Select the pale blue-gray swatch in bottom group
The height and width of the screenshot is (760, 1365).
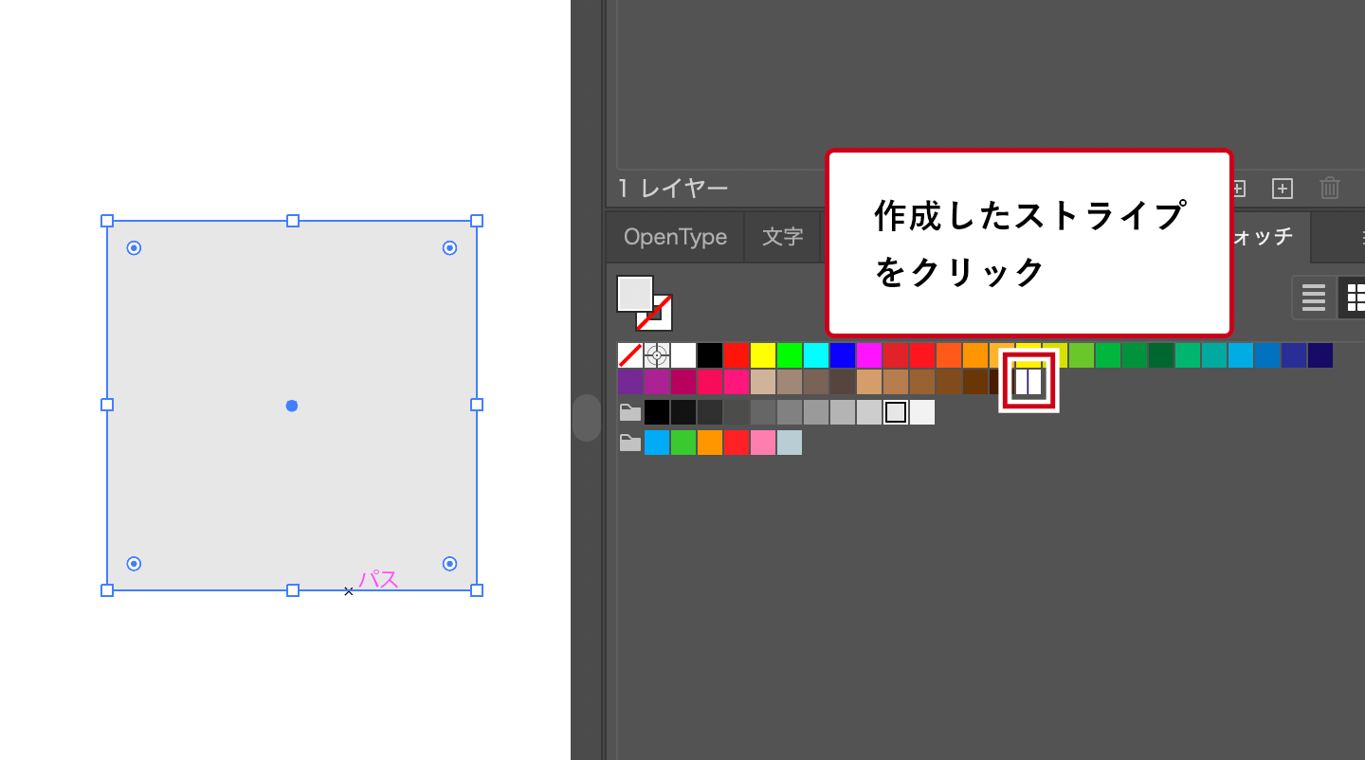pyautogui.click(x=790, y=443)
